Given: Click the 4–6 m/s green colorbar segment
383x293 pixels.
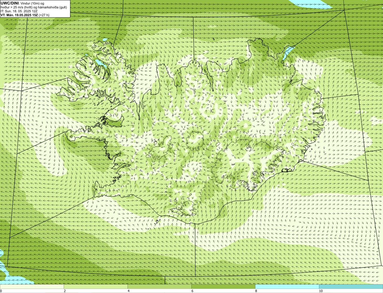Looking at the screenshot, I should click(x=159, y=286).
